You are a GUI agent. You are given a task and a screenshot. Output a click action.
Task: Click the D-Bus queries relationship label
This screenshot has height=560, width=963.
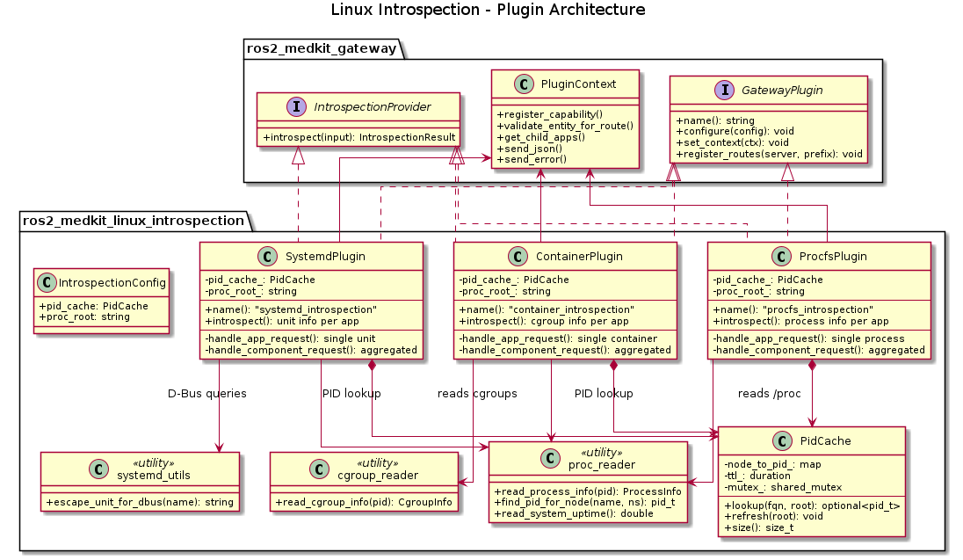click(206, 394)
